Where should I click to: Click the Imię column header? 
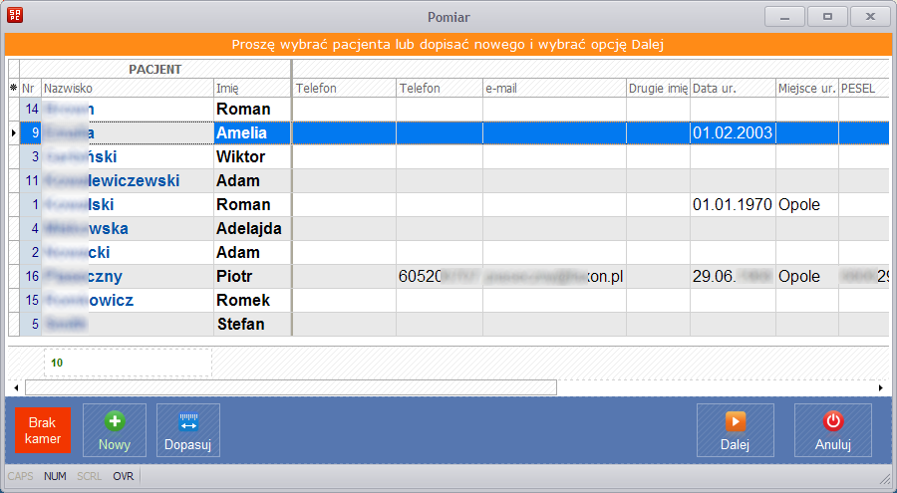[251, 89]
